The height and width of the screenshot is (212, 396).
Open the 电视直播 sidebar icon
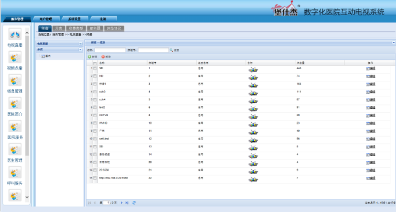point(15,35)
